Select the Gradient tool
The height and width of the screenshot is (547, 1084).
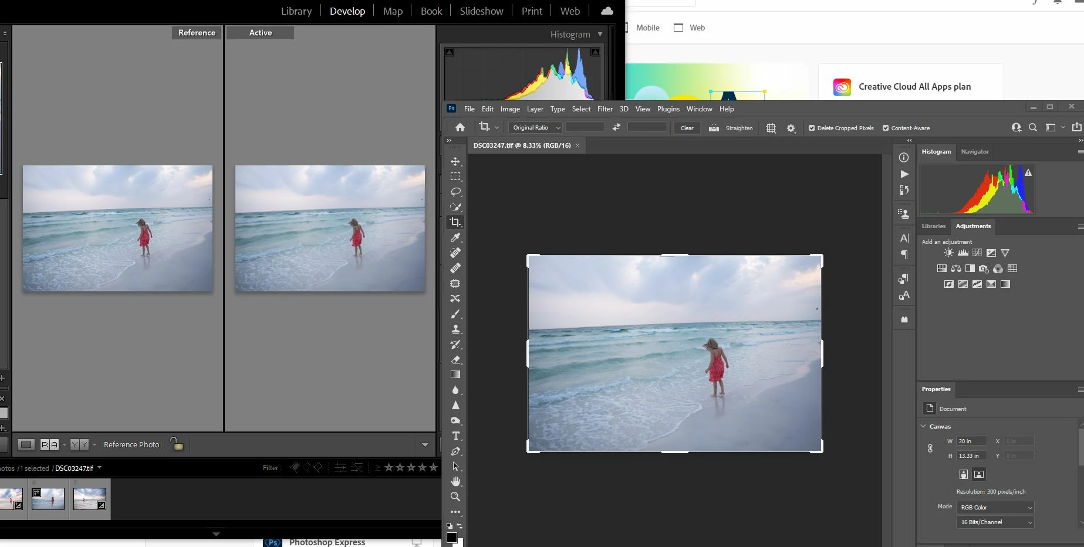point(455,375)
